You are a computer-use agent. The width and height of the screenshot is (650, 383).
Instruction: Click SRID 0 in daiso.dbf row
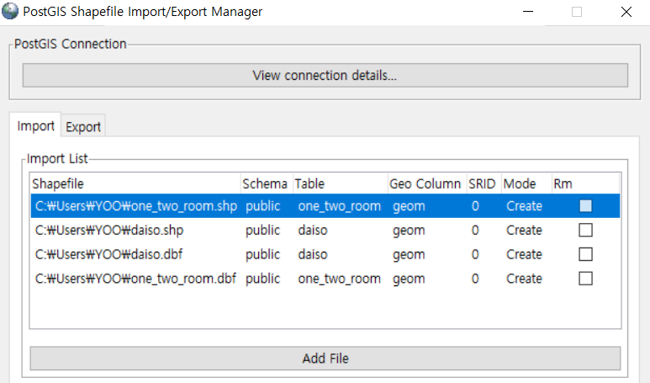tap(475, 254)
